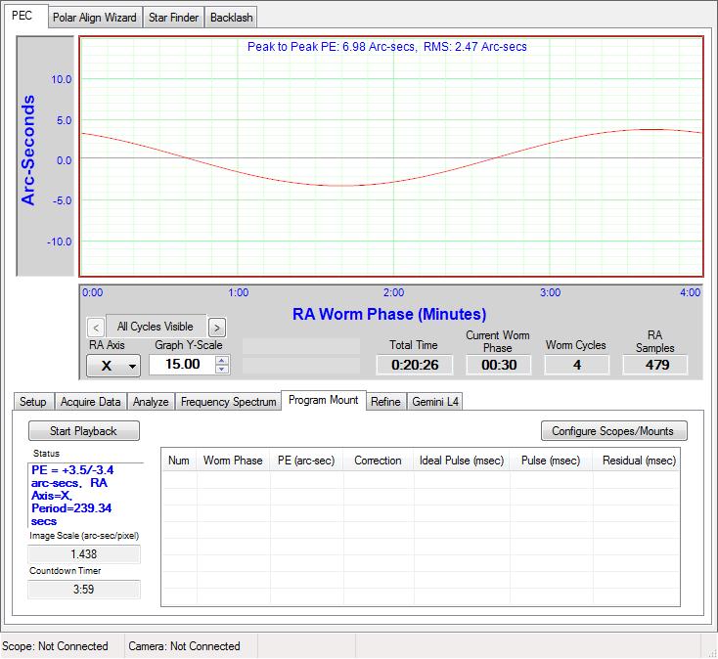Screen dimensions: 718x659
Task: Click the PE (arc-sec) column header
Action: (x=306, y=461)
